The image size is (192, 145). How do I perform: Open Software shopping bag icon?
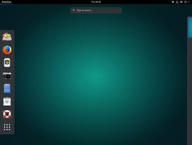pos(7,101)
